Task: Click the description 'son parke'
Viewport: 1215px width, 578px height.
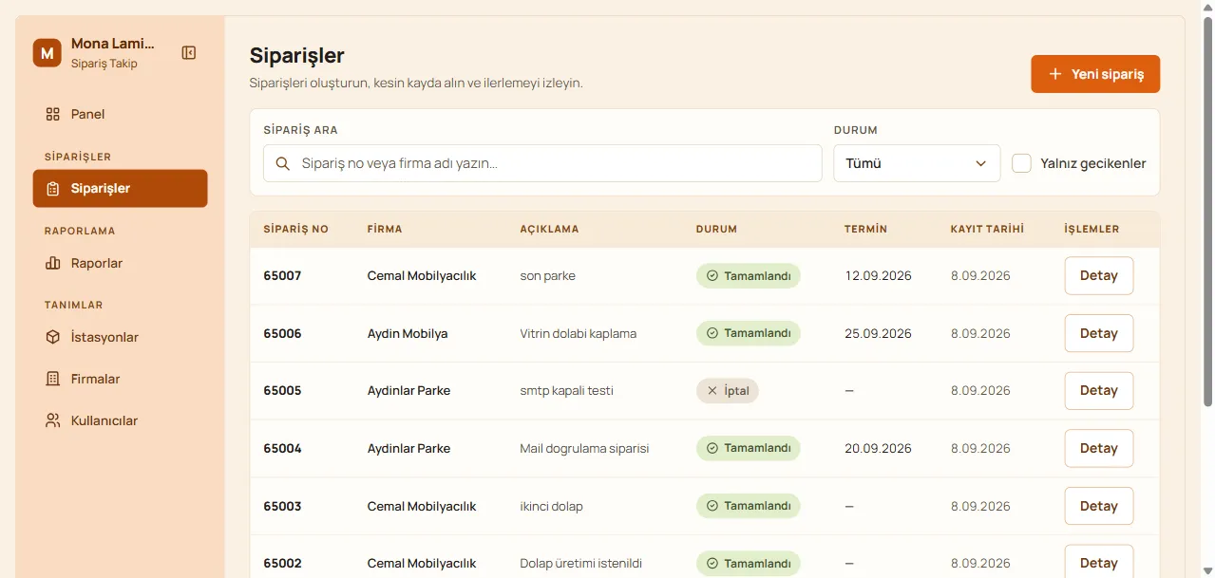Action: [x=548, y=275]
